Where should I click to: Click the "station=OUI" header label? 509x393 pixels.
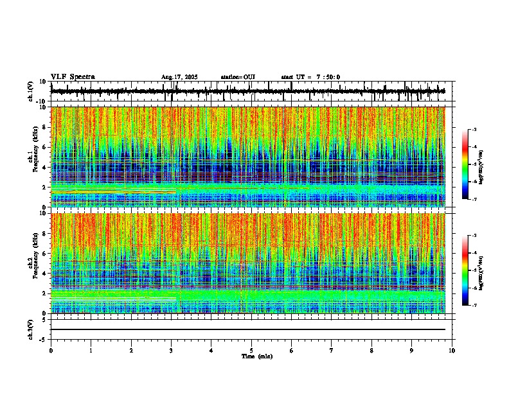click(x=238, y=77)
